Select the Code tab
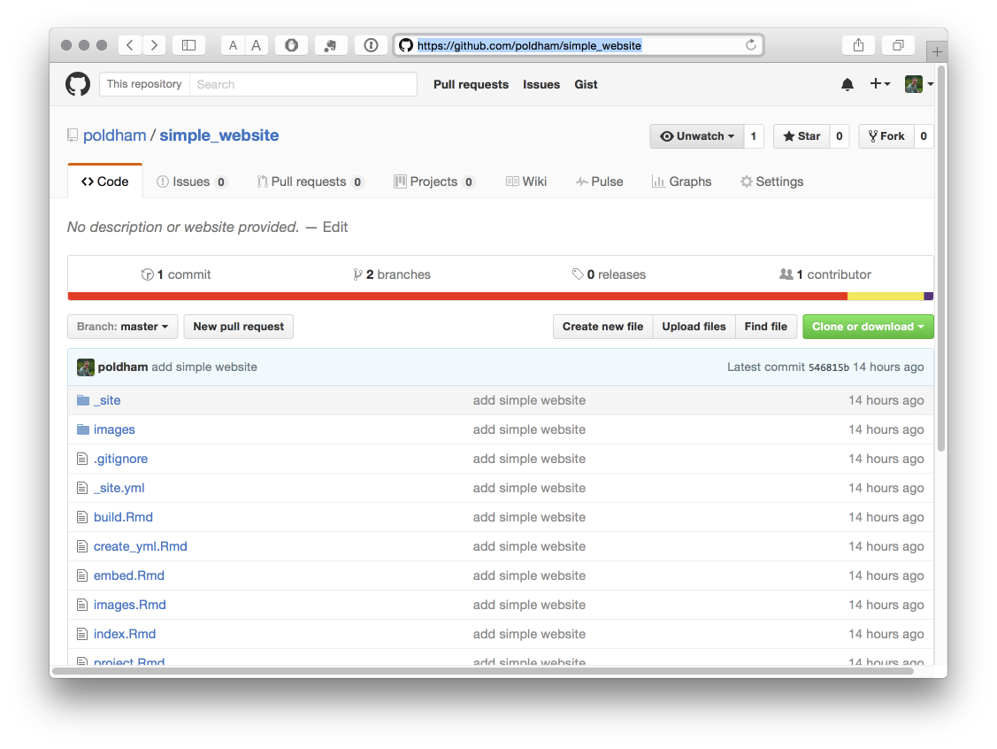997x749 pixels. coord(105,181)
